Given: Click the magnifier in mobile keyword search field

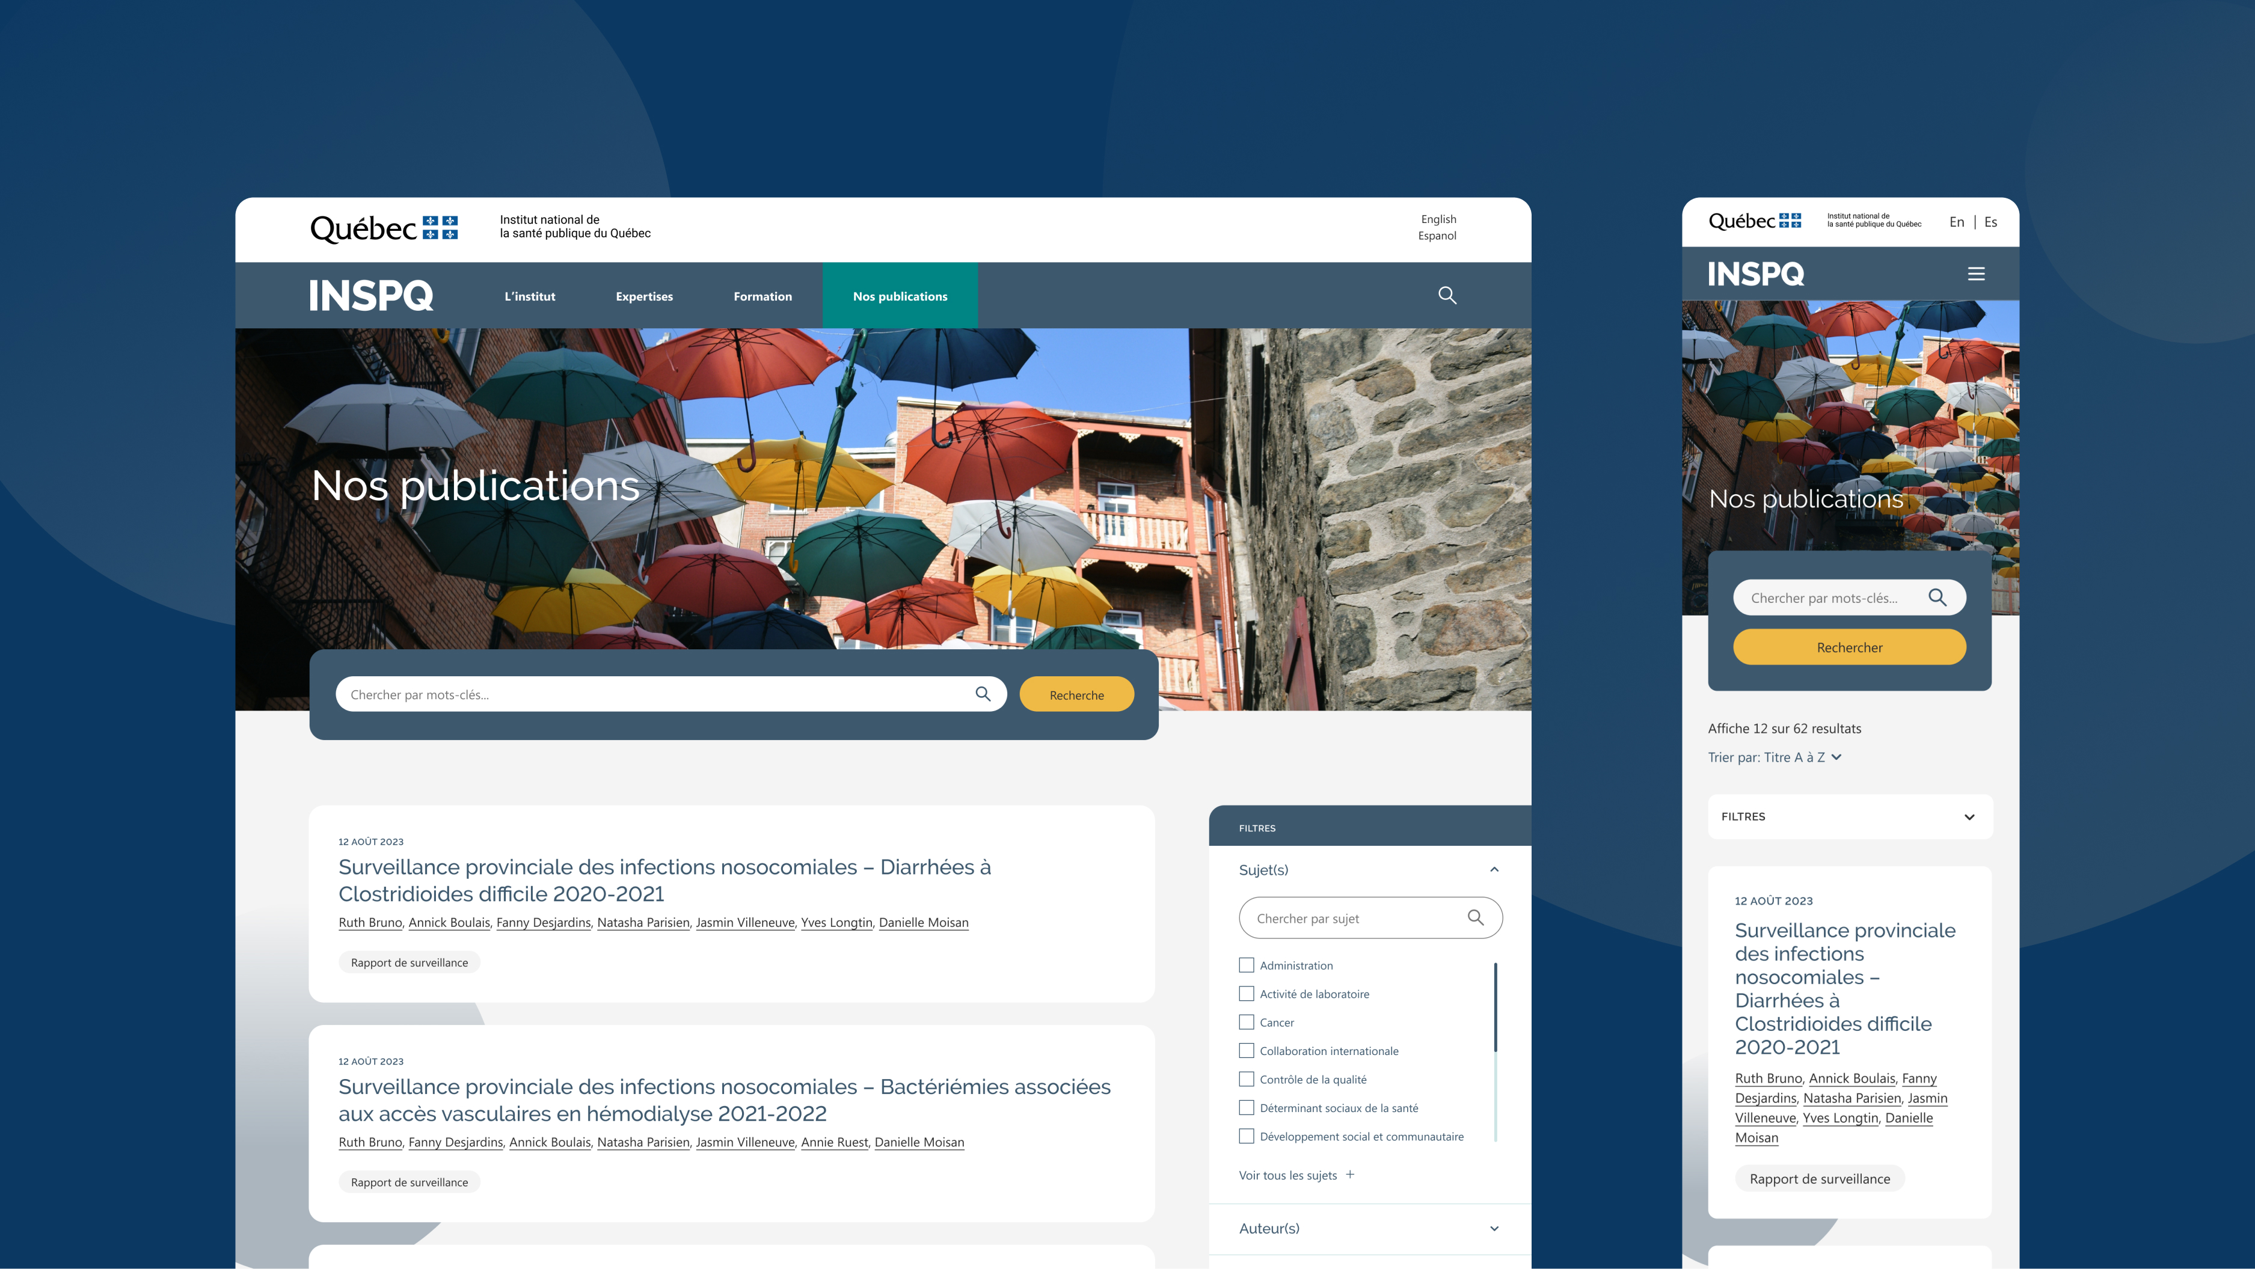Looking at the screenshot, I should pyautogui.click(x=1937, y=597).
